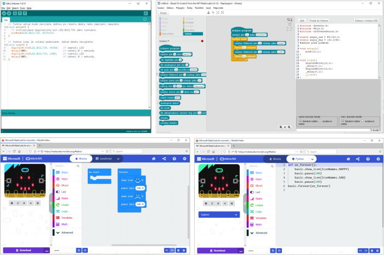384x255 pixels.
Task: Switch to JavaScript view in left MakeCode window
Action: tap(104, 159)
